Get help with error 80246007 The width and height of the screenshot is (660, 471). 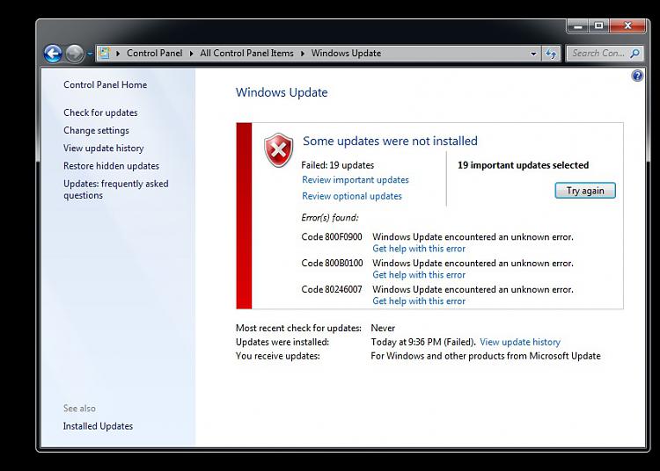(x=419, y=301)
